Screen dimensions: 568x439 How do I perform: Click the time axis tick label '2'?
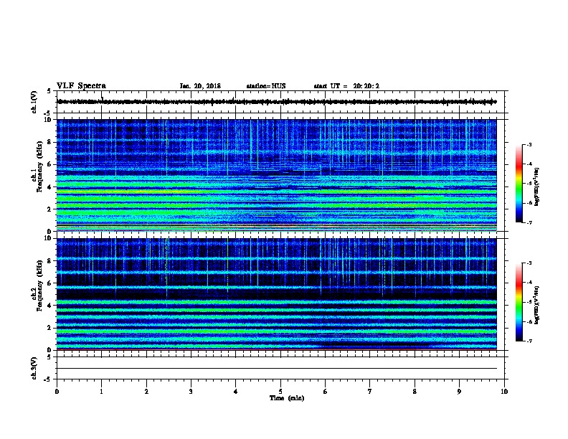[146, 392]
